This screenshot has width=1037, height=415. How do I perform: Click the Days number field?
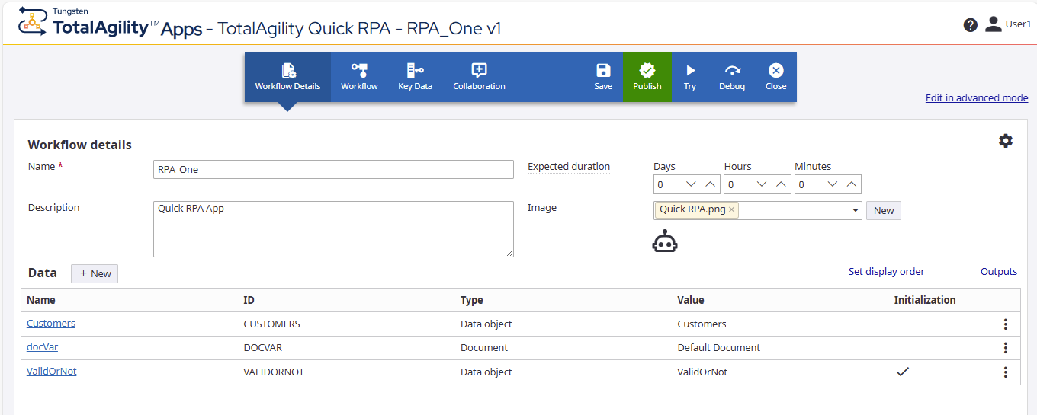coord(668,184)
